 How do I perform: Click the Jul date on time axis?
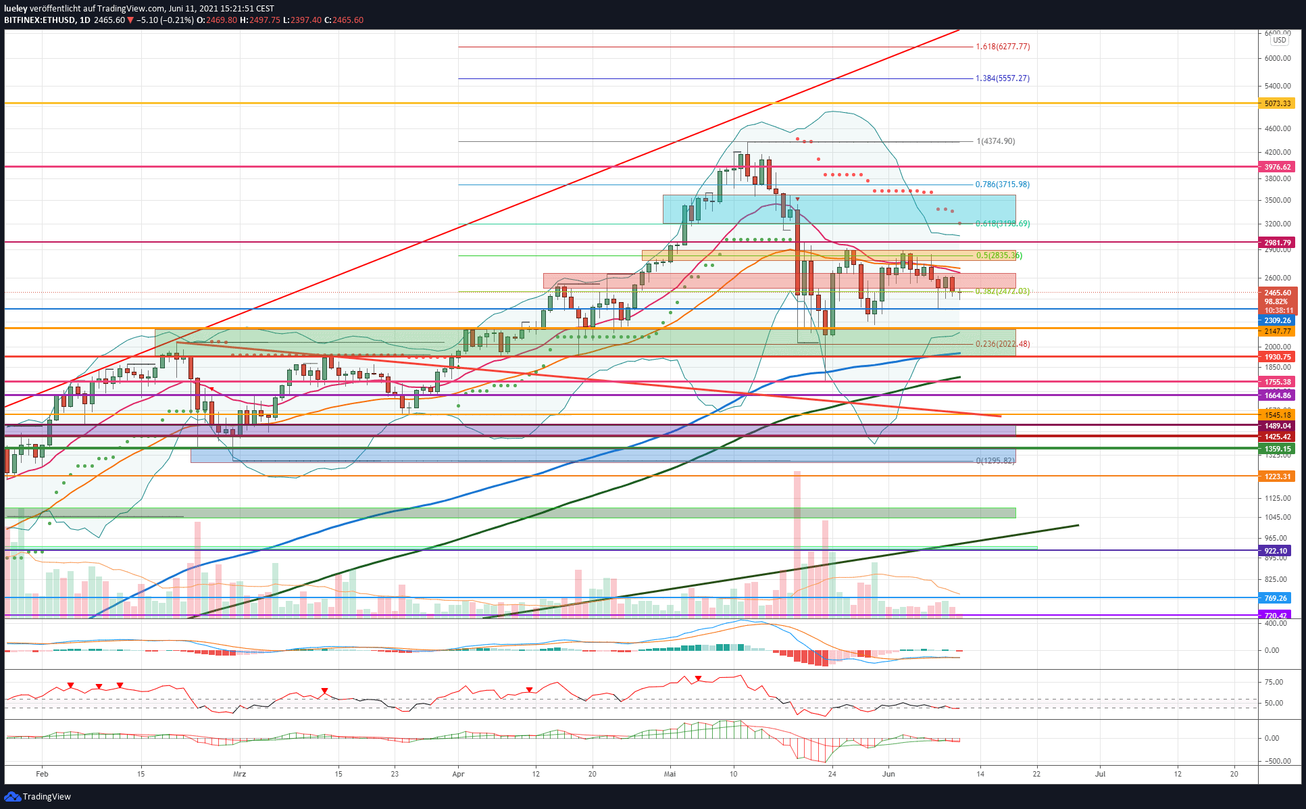pos(1100,774)
